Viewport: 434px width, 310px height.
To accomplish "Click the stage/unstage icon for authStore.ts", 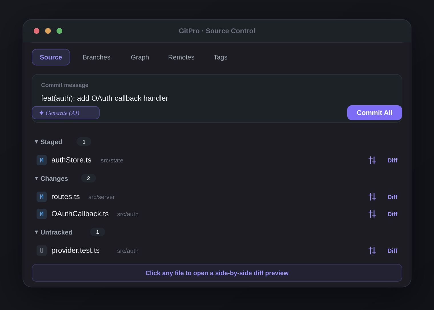I will (372, 160).
